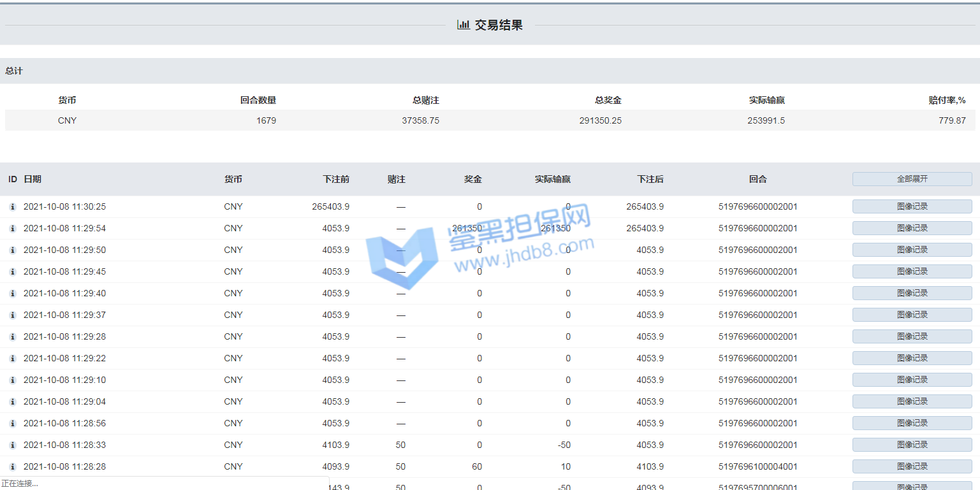Select info icon for 11:29:22 row
The height and width of the screenshot is (490, 980).
pyautogui.click(x=12, y=358)
